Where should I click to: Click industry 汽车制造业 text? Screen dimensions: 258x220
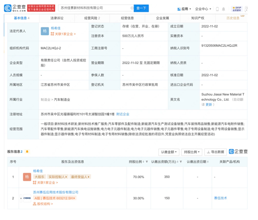click(62, 100)
